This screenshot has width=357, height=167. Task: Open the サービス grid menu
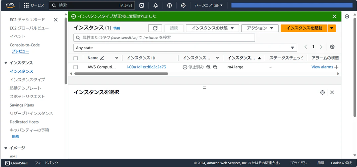point(34,5)
